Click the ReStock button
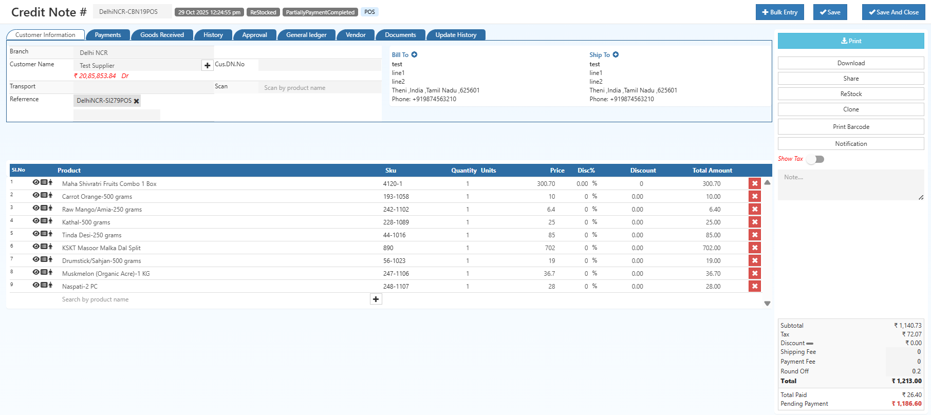 pos(851,94)
